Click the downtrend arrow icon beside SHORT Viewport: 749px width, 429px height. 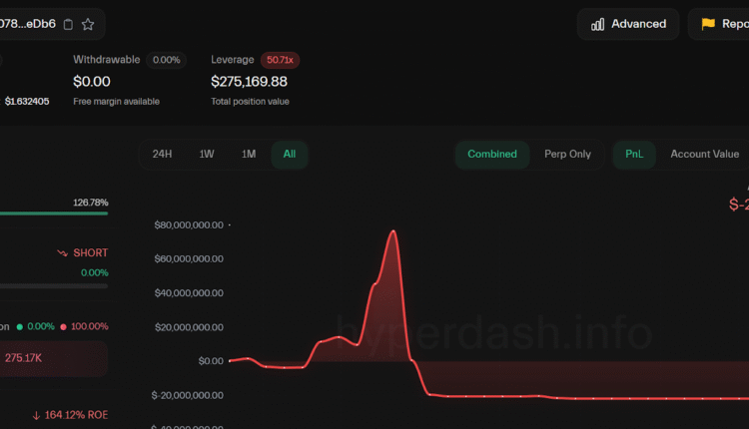coord(63,253)
